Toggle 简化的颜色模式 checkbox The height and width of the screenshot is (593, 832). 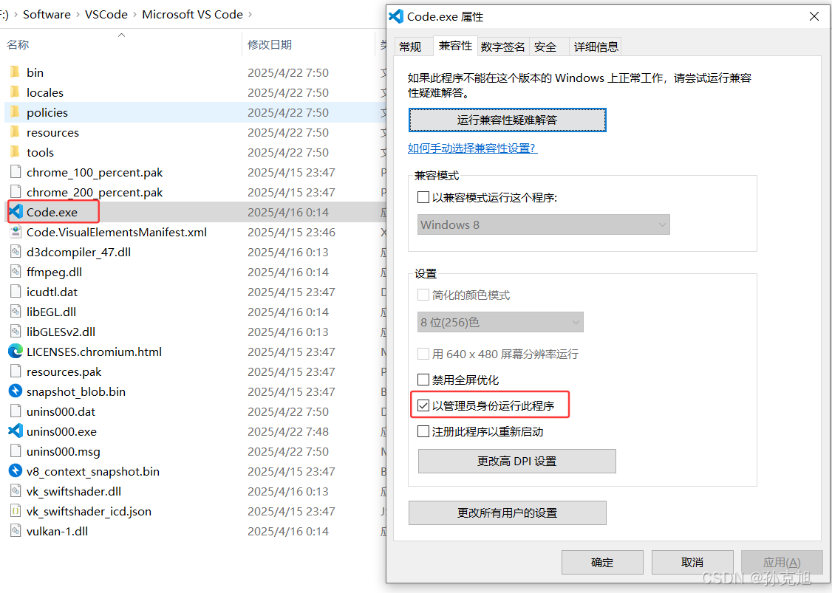[423, 295]
